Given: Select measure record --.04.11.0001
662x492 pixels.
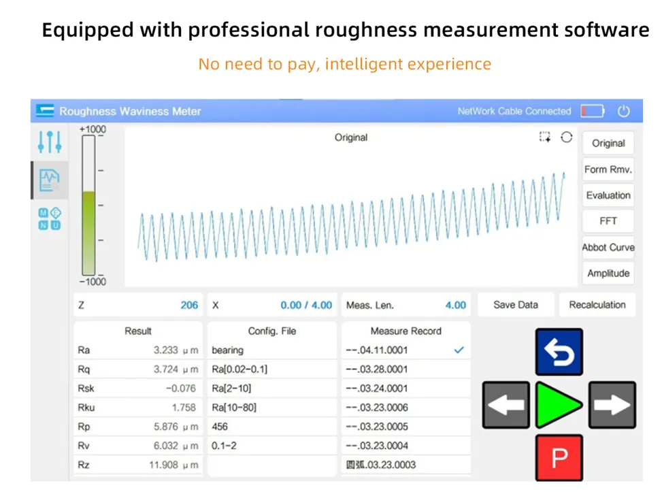Looking at the screenshot, I should [406, 350].
